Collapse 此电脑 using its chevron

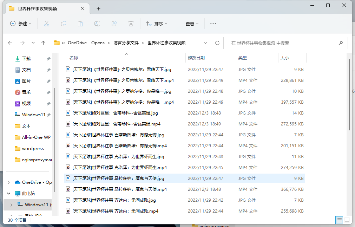(x=8, y=193)
